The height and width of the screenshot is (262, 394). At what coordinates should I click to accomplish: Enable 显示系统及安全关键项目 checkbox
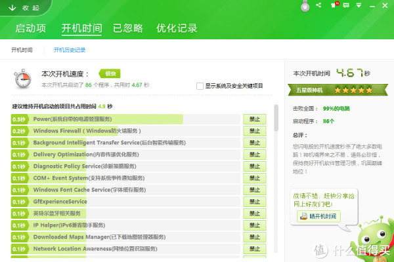(x=200, y=86)
